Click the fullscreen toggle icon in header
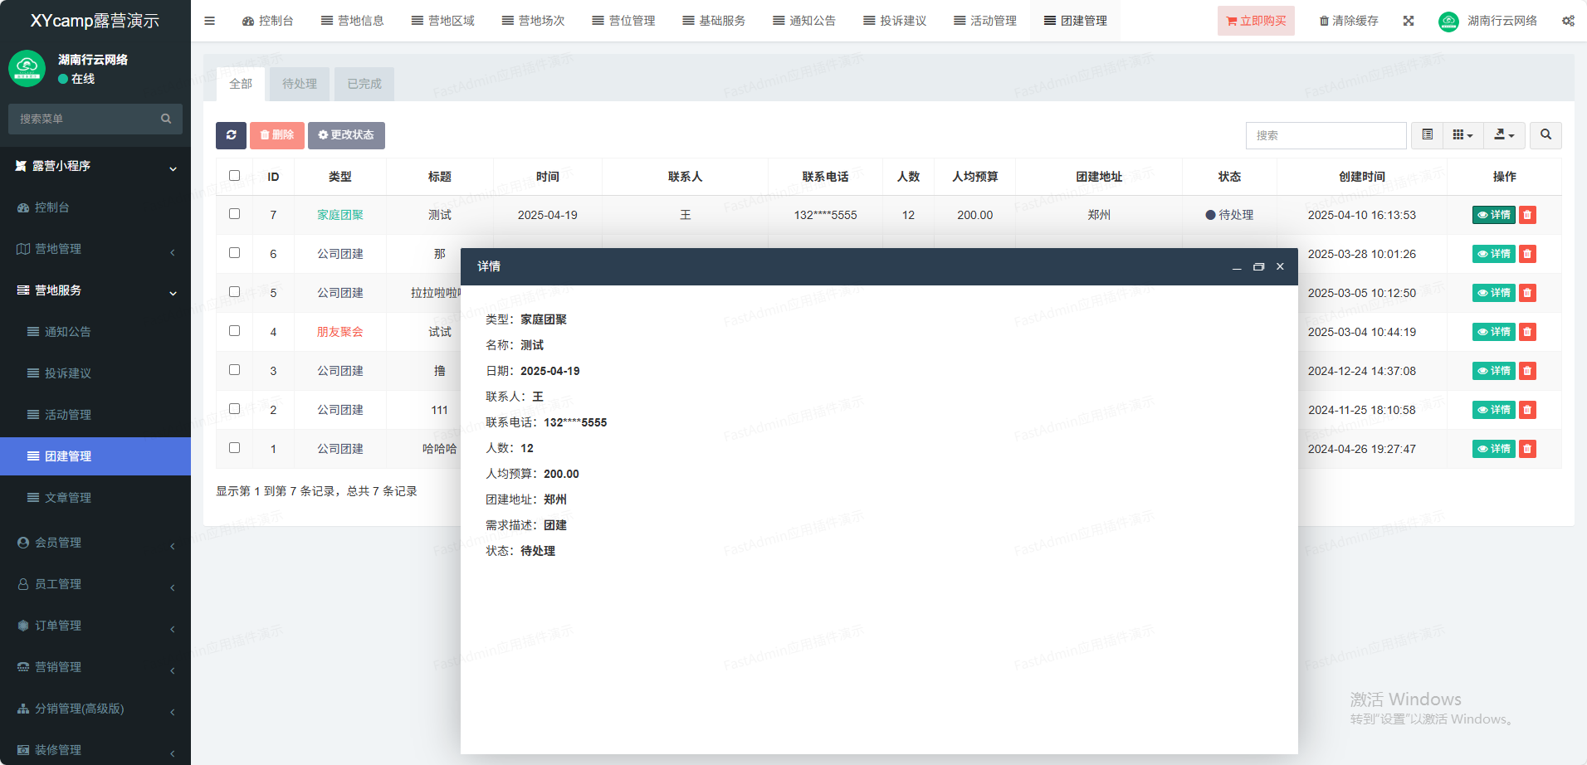The image size is (1587, 765). click(1409, 21)
